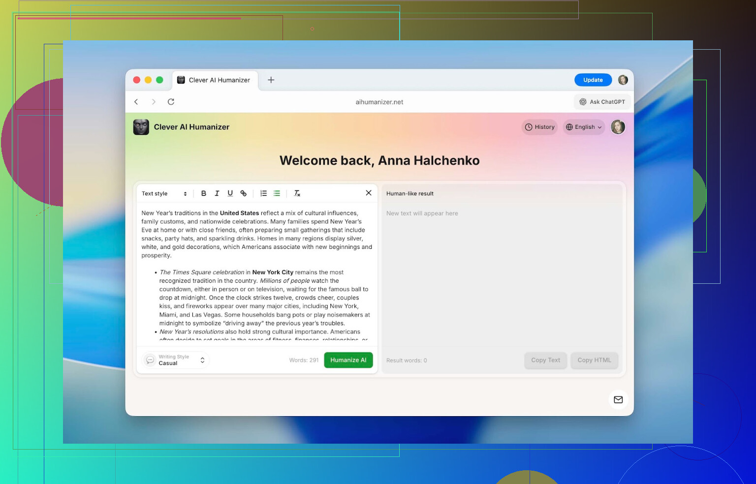Toggle bold formatting in editor toolbar

(x=204, y=193)
